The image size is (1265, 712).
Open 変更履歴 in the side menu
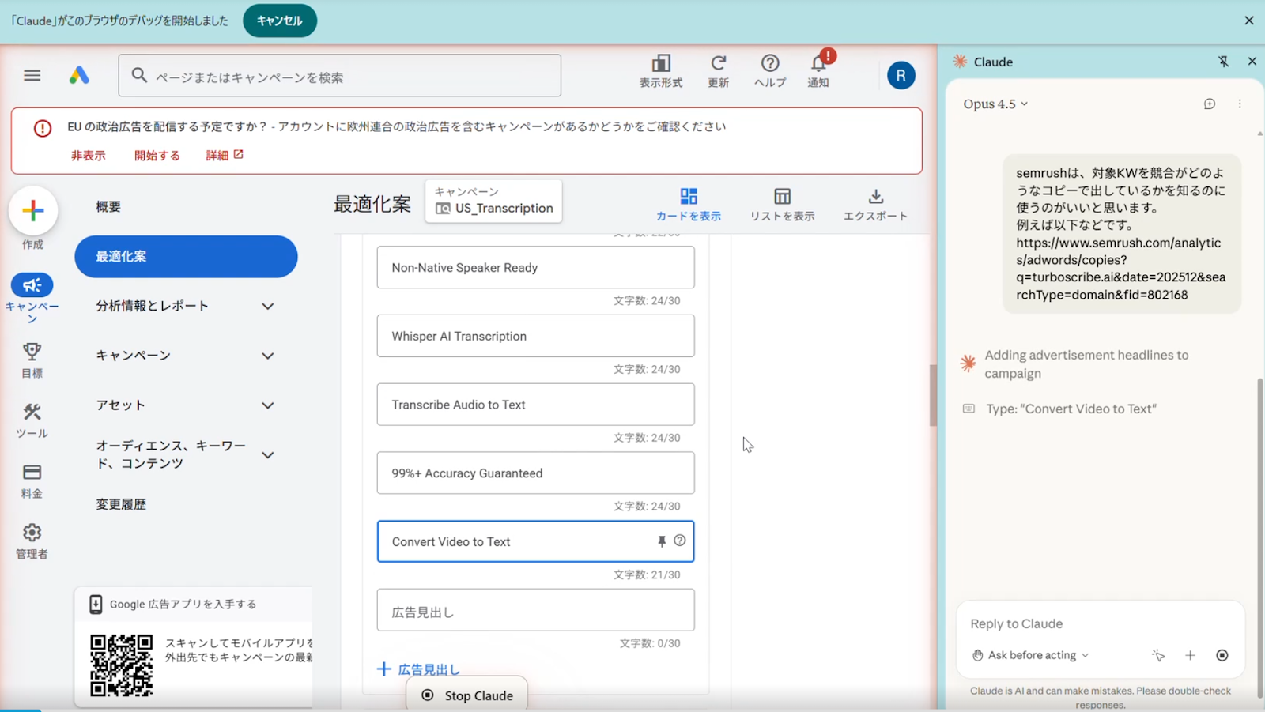121,504
